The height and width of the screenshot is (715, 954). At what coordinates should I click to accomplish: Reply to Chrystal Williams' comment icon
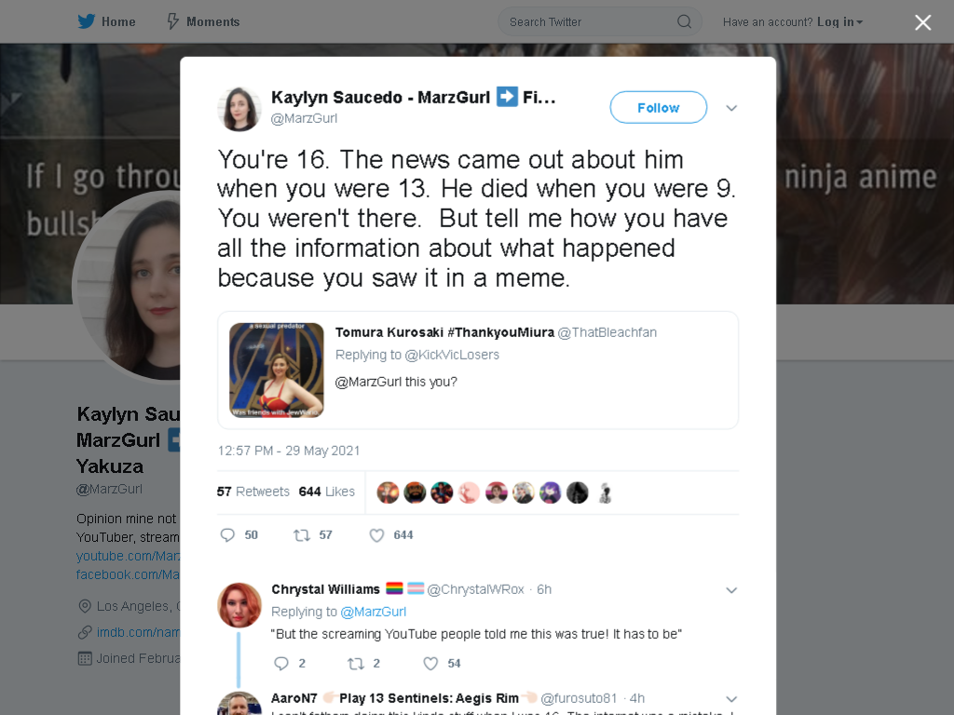pos(281,663)
